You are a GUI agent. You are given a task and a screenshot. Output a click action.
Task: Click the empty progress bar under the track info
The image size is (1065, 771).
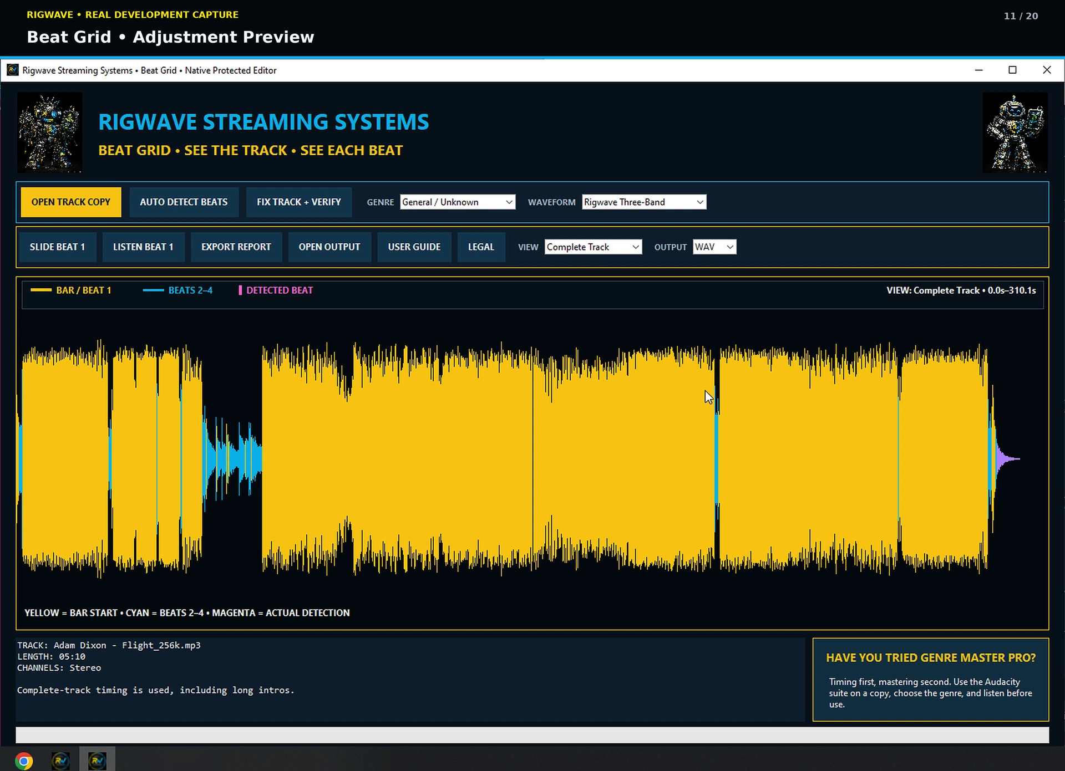(x=532, y=735)
